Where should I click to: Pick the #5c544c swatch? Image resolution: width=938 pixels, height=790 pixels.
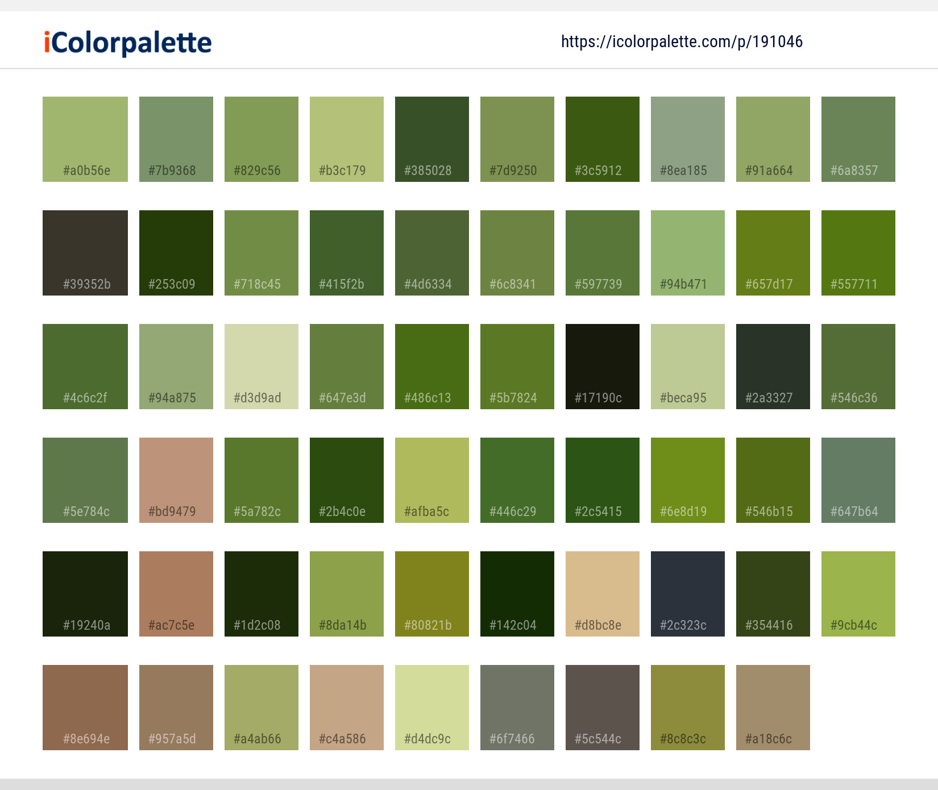(603, 708)
